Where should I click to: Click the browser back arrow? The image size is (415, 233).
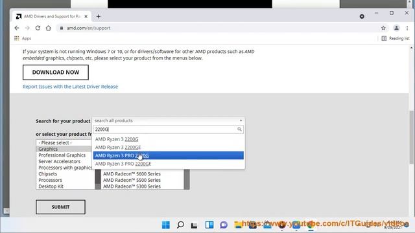pos(17,28)
